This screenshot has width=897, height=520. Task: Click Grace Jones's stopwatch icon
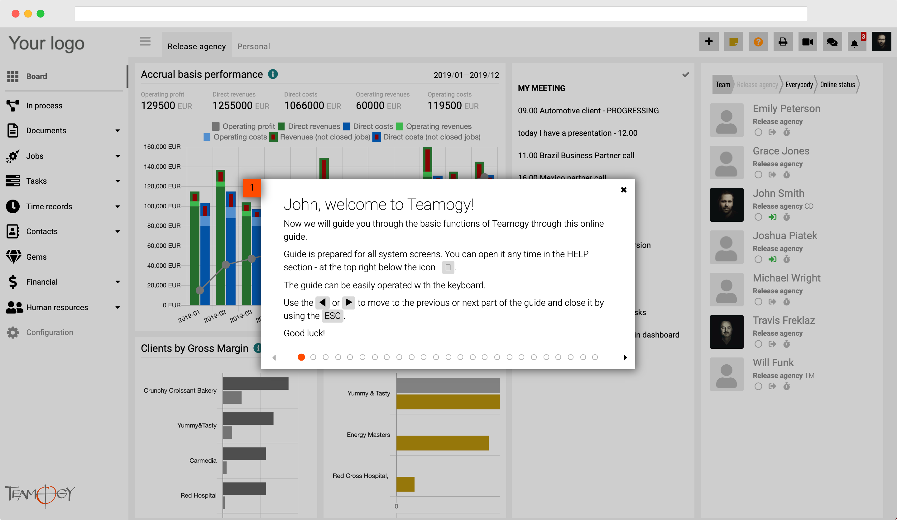[786, 175]
